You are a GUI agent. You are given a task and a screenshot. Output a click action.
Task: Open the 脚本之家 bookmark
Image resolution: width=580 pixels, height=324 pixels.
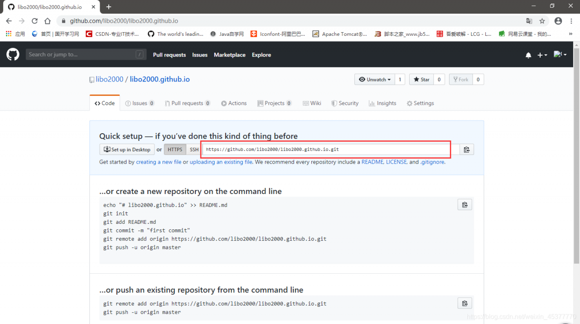pyautogui.click(x=402, y=34)
